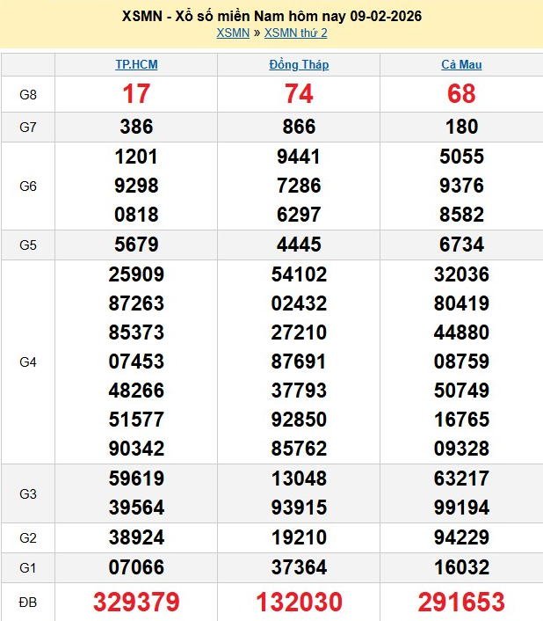Open the XSMN thứ 2 link
This screenshot has height=621, width=543.
point(295,33)
